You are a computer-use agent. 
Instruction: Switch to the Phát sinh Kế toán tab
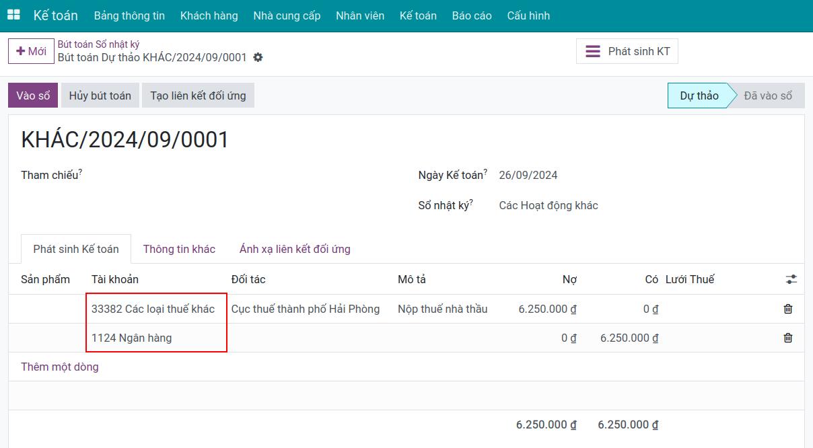click(x=76, y=249)
